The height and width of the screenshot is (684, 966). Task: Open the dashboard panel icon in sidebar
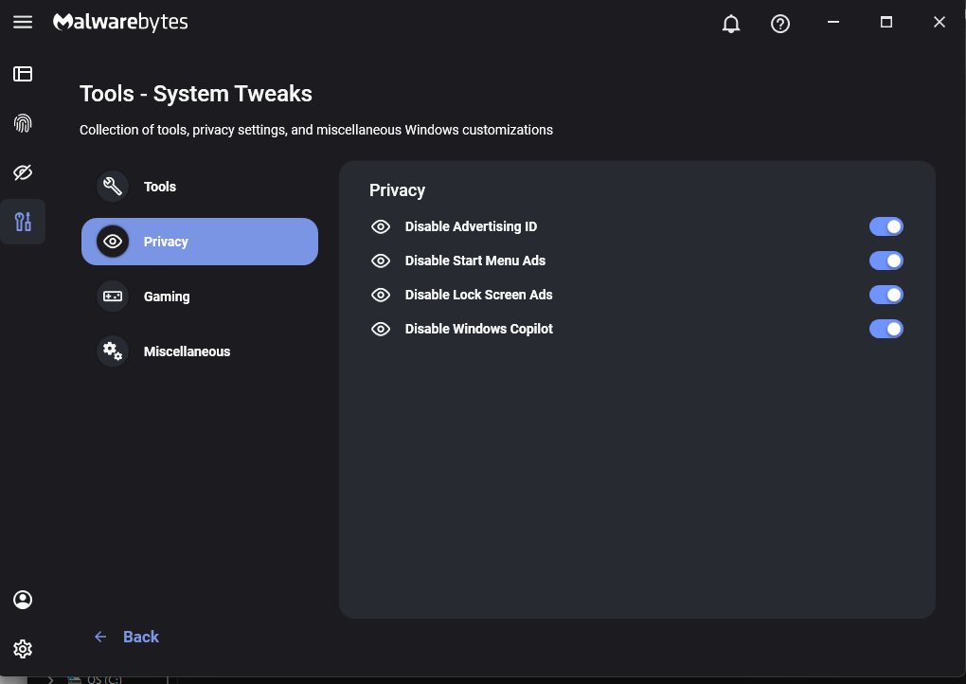[23, 74]
